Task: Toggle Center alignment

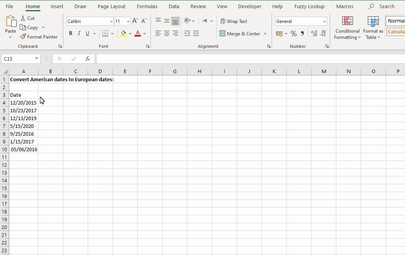Action: tap(166, 33)
